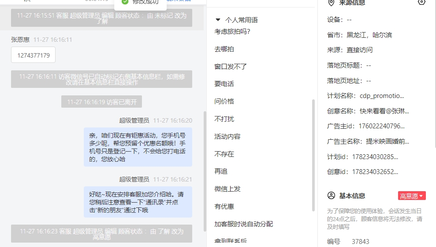
Task: Click the 创意id value
Action: [375, 172]
